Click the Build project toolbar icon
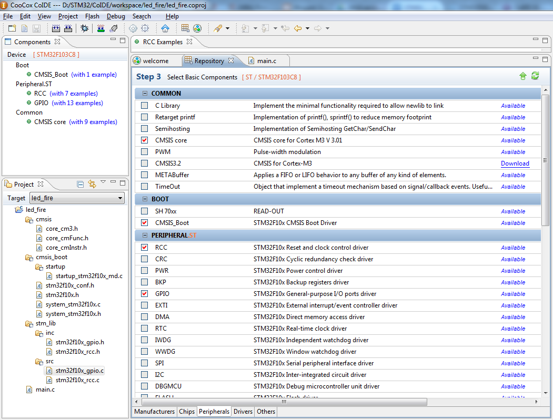This screenshot has width=553, height=420. pyautogui.click(x=55, y=28)
